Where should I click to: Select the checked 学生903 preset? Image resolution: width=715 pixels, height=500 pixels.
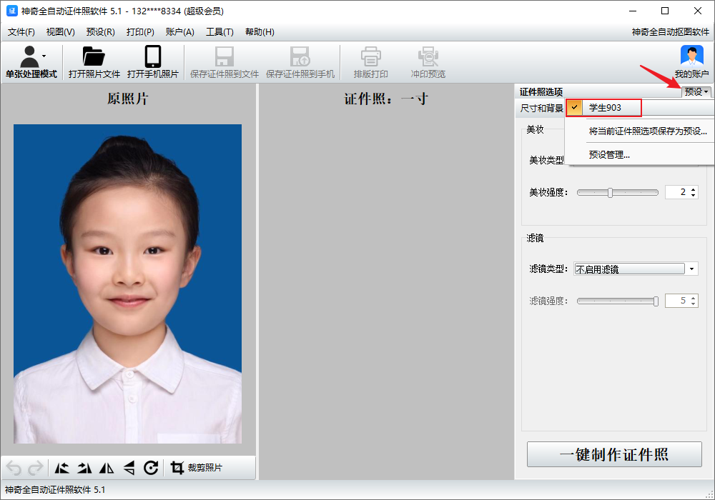603,108
